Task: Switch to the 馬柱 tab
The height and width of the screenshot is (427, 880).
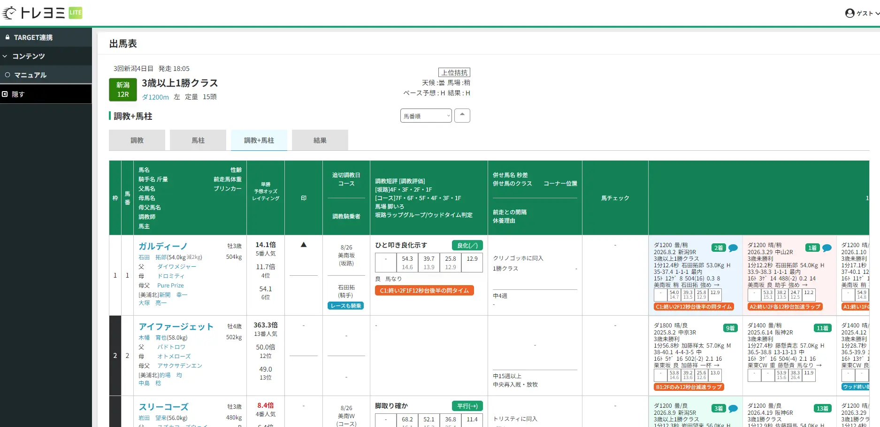Action: pyautogui.click(x=198, y=140)
